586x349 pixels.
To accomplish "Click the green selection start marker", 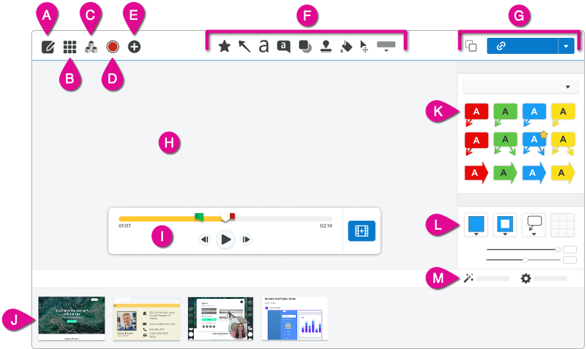I will [199, 217].
